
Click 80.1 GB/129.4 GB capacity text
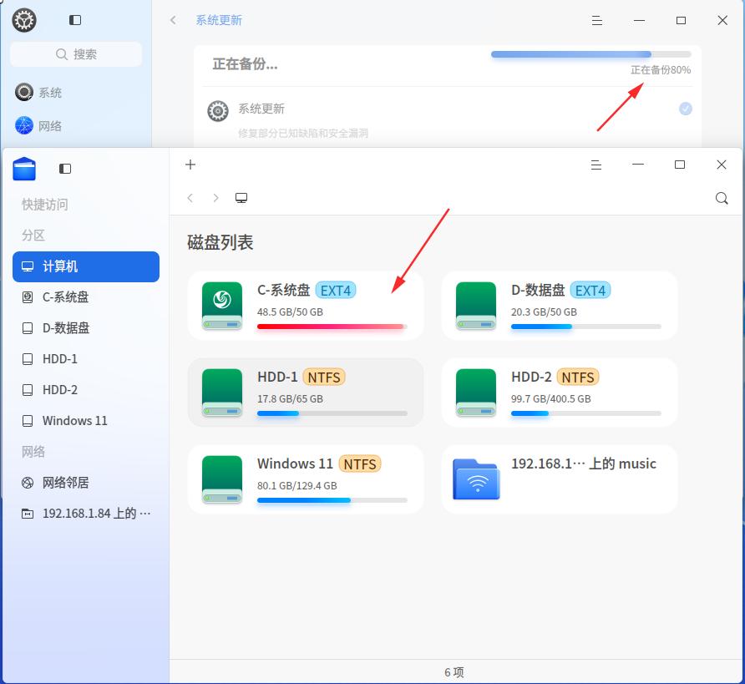click(297, 486)
